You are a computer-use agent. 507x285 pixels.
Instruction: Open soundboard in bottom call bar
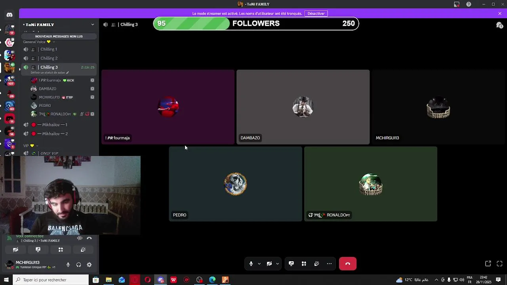coord(316,264)
